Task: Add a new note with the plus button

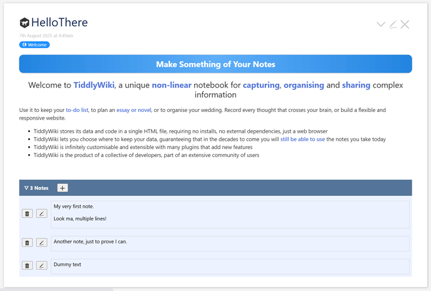Action: click(62, 188)
